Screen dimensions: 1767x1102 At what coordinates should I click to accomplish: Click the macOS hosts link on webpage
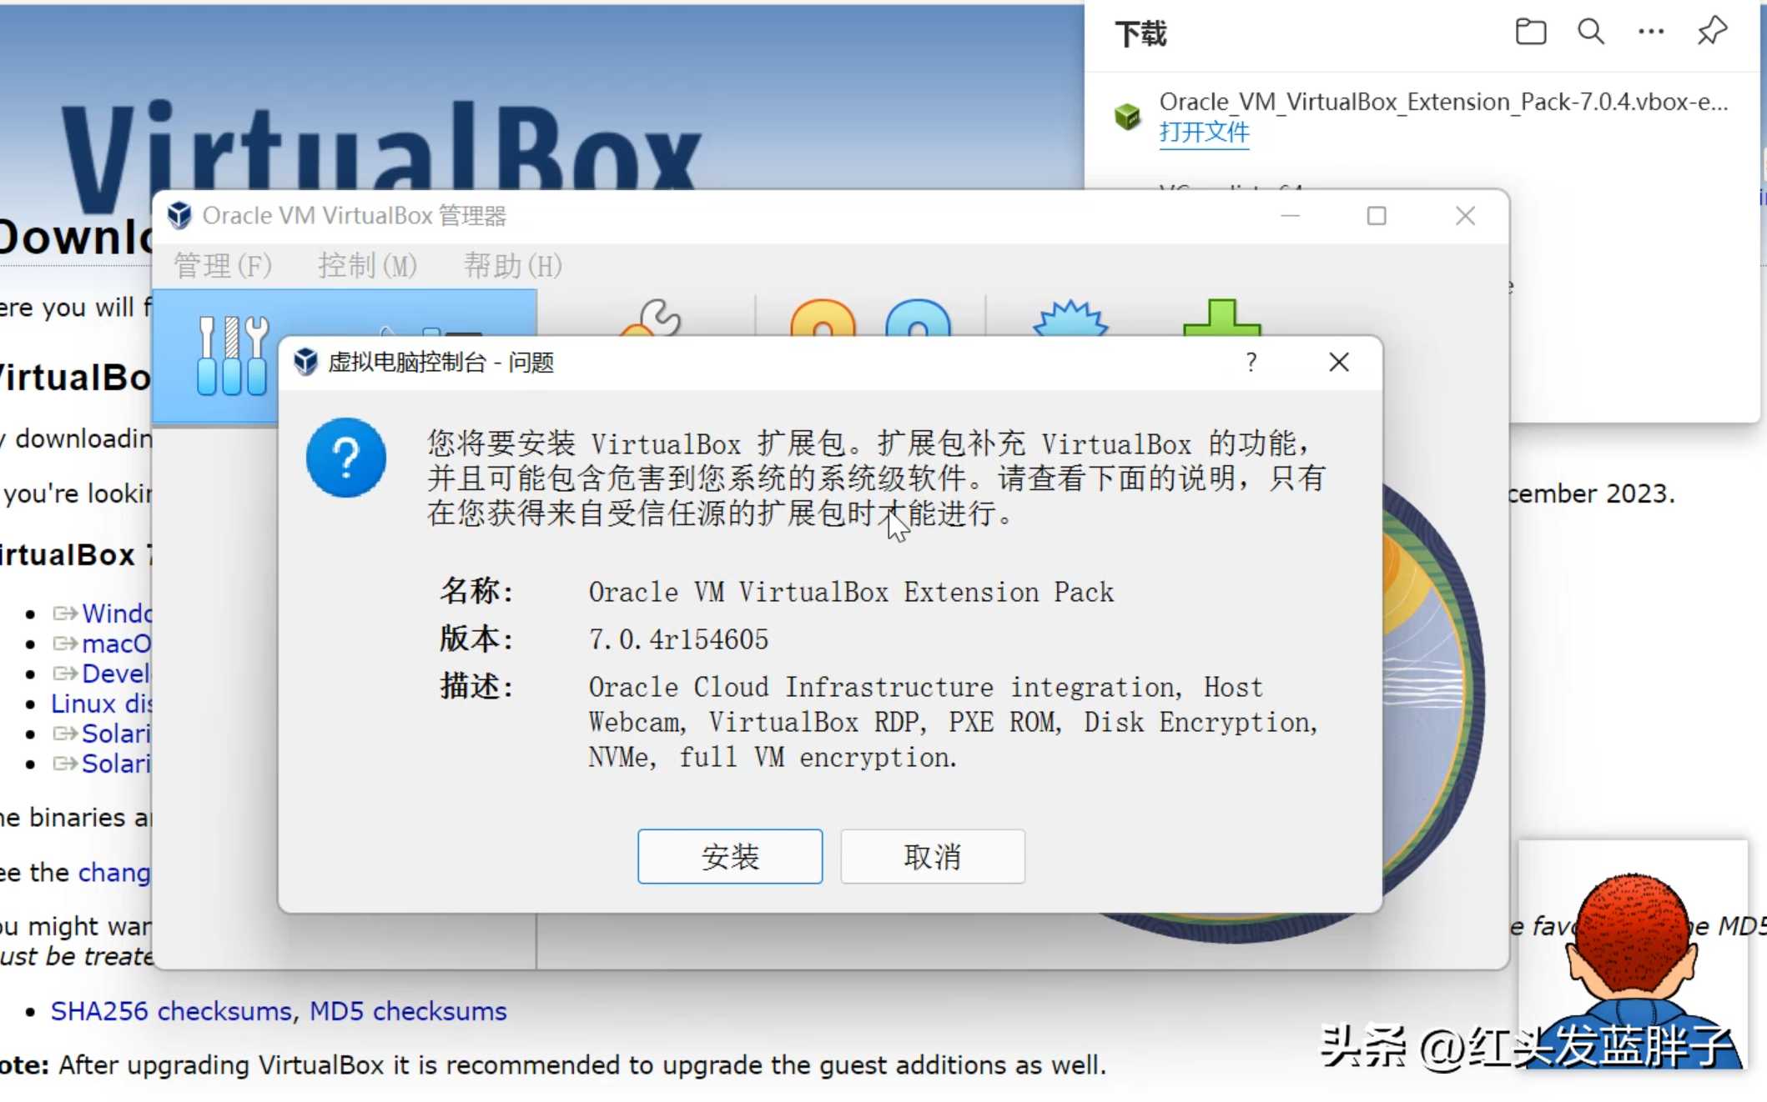pyautogui.click(x=117, y=644)
